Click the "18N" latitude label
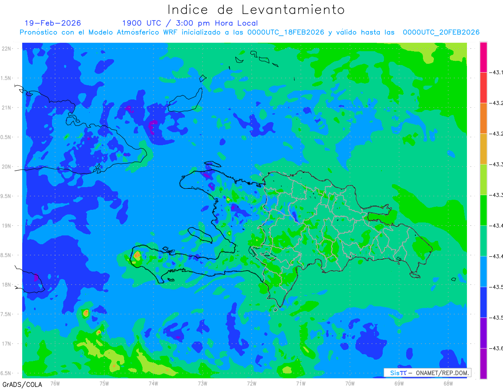 [x=7, y=285]
